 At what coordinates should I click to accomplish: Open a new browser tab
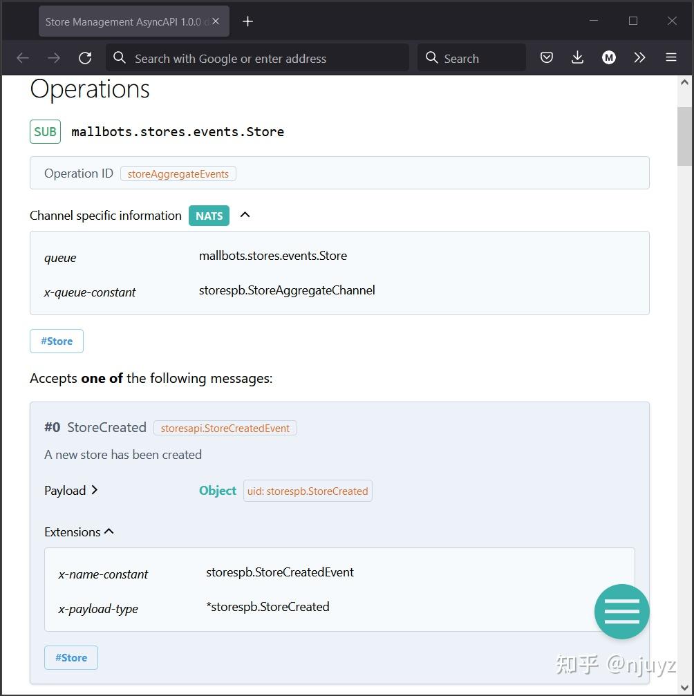coord(247,21)
